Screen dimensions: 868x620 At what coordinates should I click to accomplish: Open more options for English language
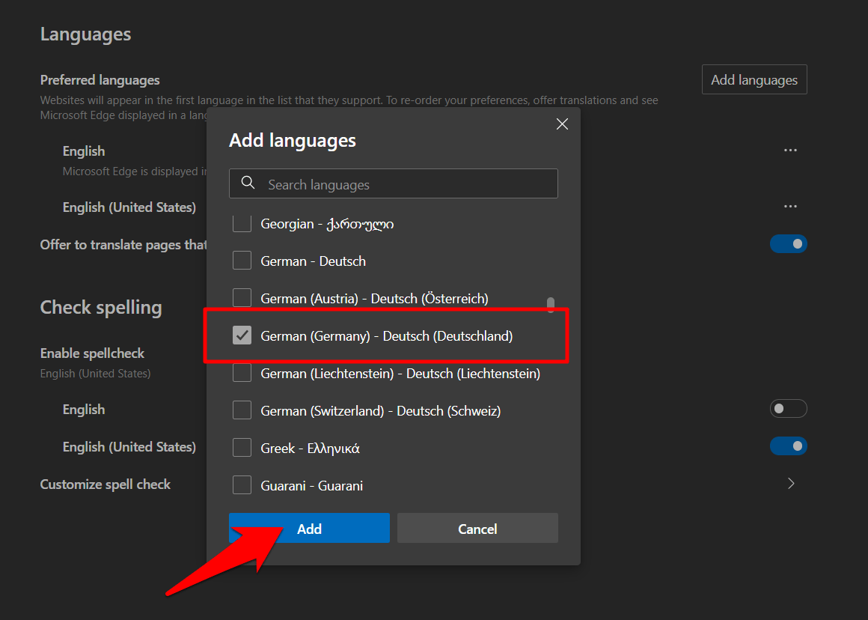(x=789, y=151)
